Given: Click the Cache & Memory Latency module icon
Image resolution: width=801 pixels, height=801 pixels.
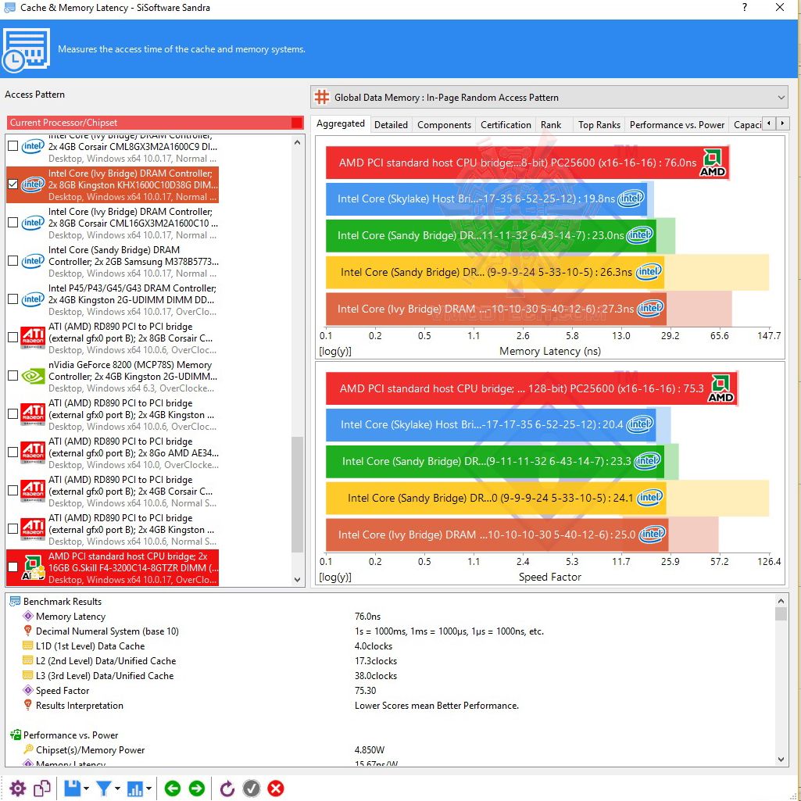Looking at the screenshot, I should [26, 49].
